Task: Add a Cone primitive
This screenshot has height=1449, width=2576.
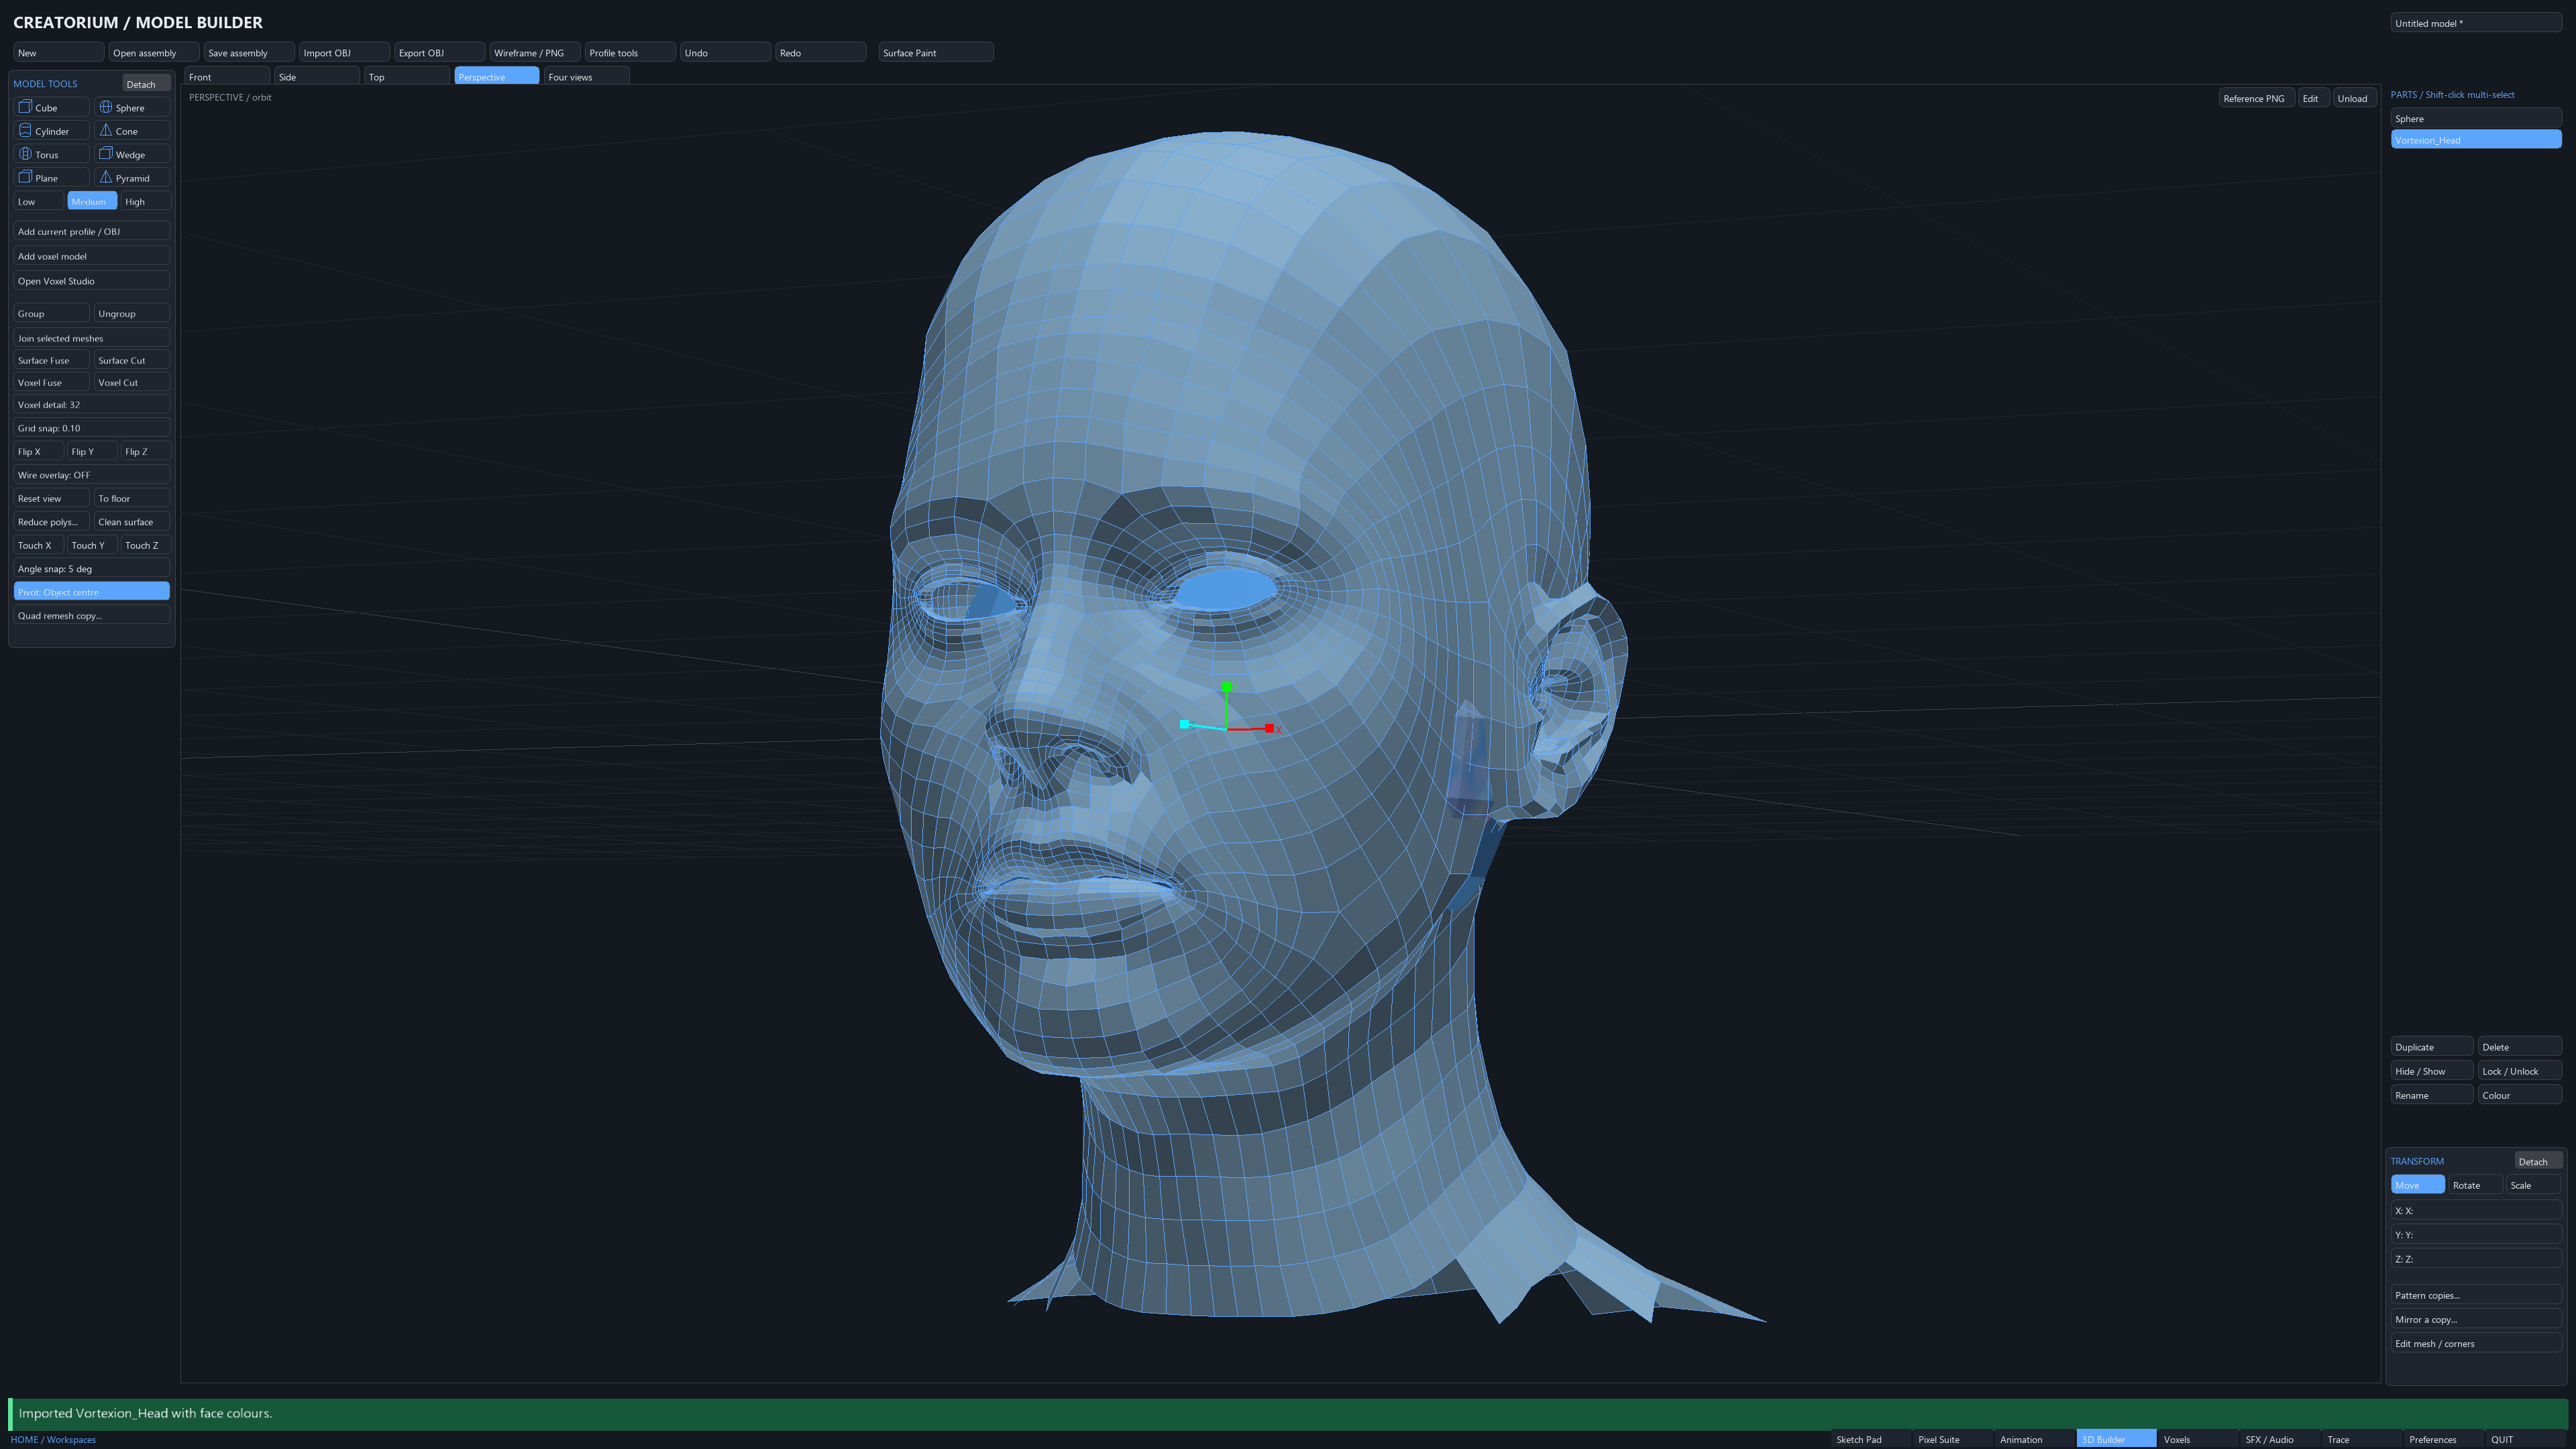Action: [x=132, y=131]
